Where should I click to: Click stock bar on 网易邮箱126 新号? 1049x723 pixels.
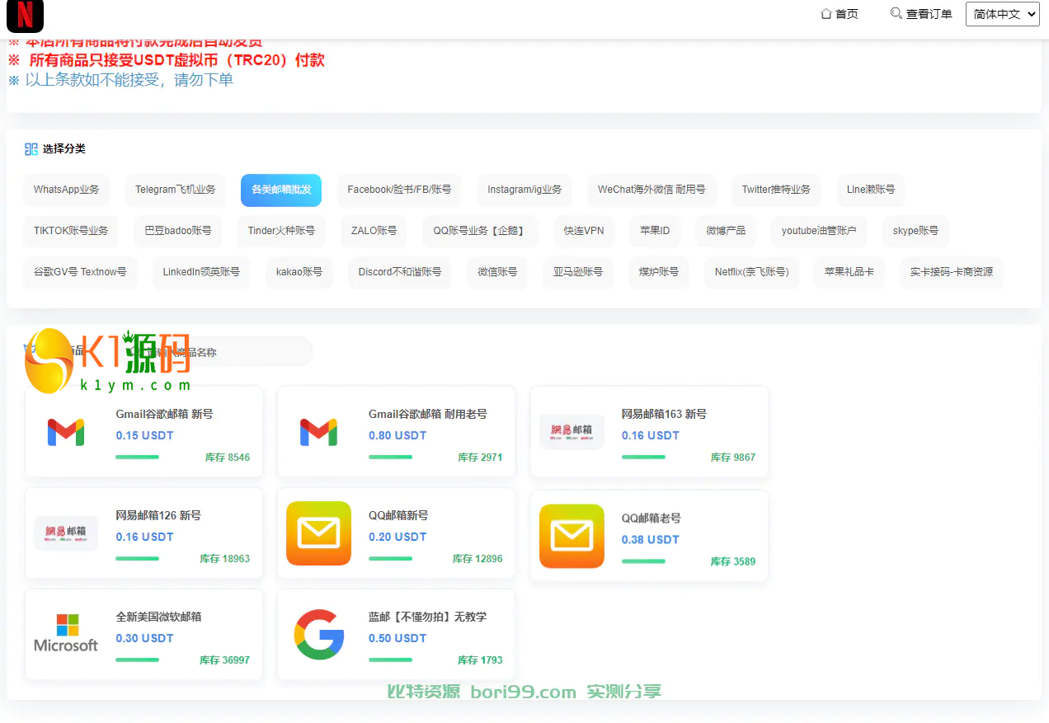(x=137, y=558)
